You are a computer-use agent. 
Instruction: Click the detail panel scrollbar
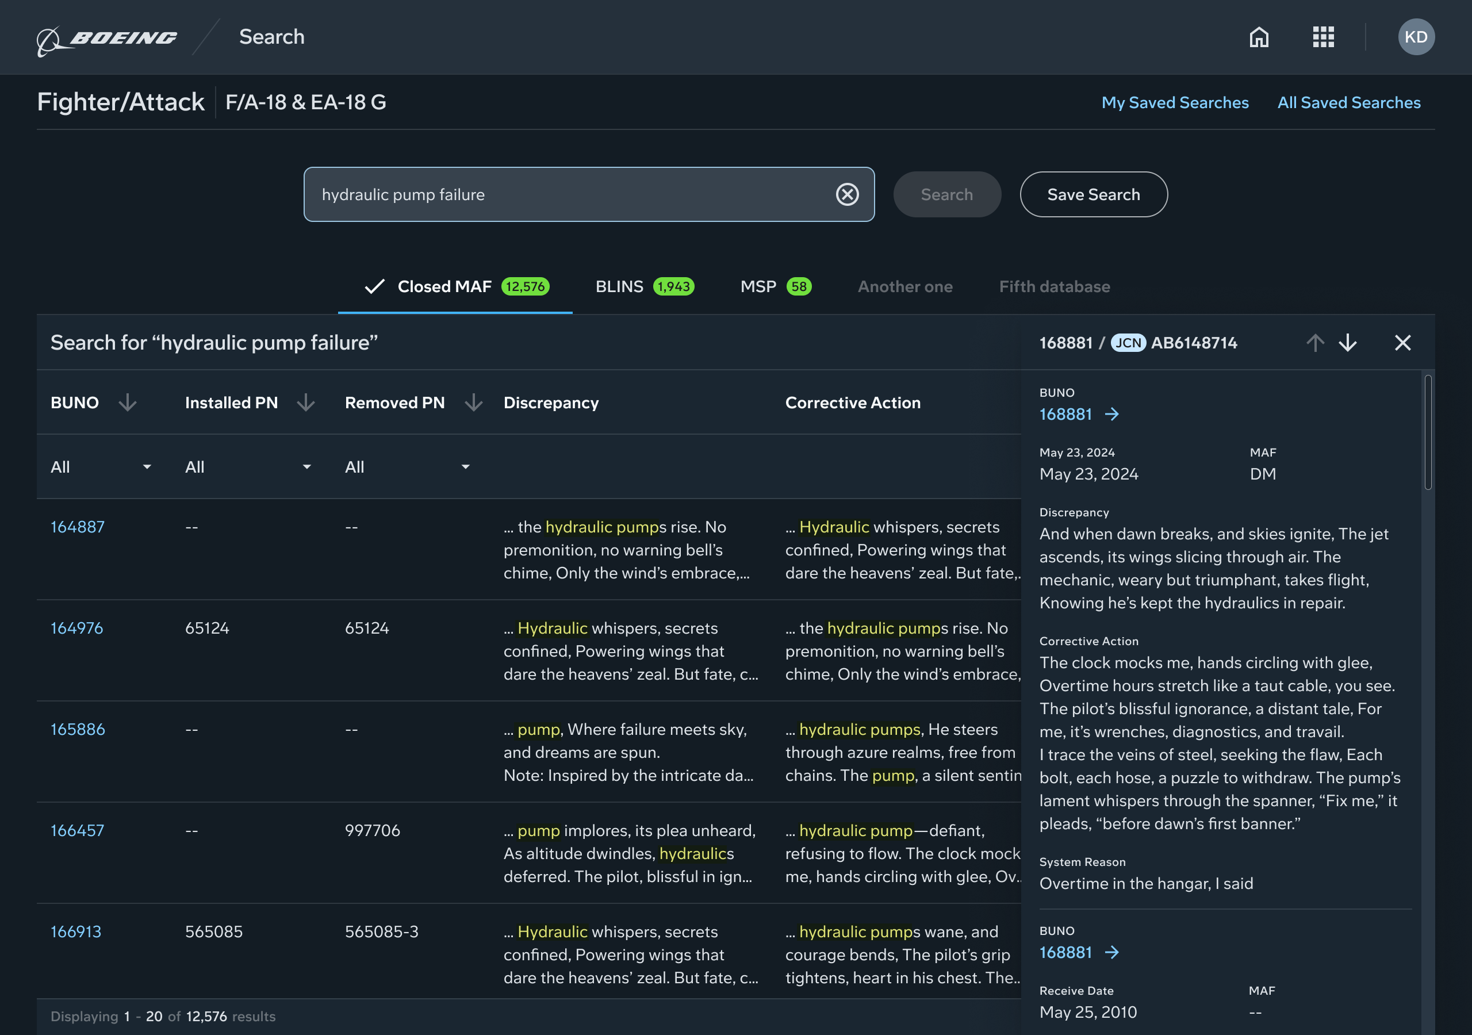pyautogui.click(x=1428, y=433)
